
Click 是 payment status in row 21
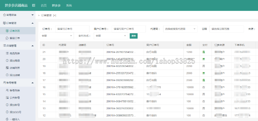(x=204, y=52)
